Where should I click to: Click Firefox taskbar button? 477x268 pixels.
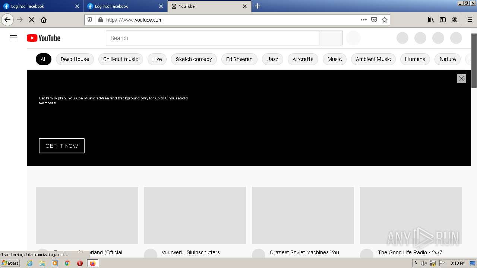[x=92, y=263]
